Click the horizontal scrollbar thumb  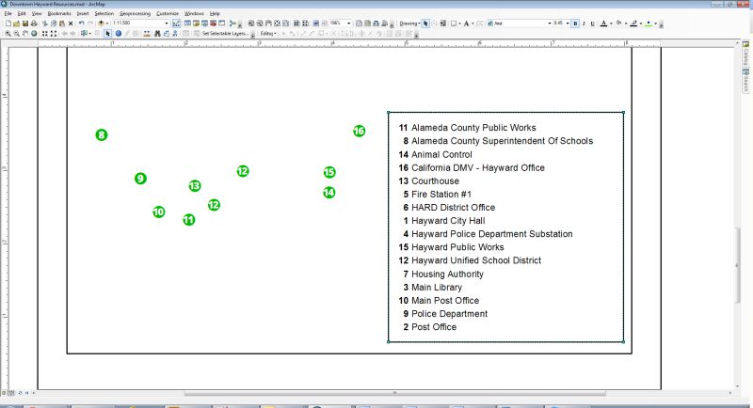(x=394, y=393)
